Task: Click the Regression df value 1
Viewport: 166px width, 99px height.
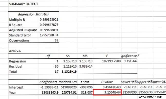Action: (57, 61)
